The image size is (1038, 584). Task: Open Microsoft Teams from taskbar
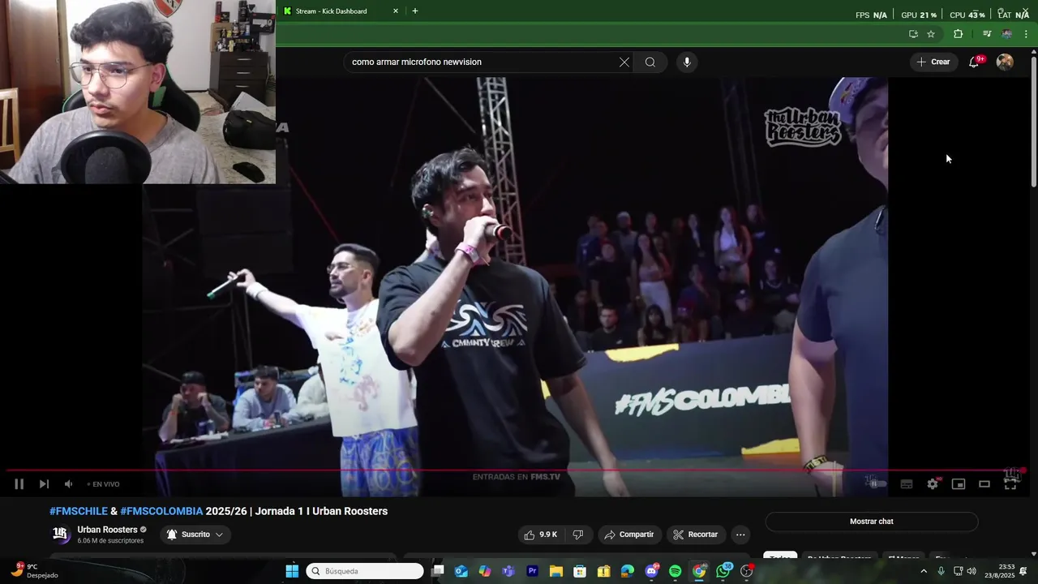[508, 571]
